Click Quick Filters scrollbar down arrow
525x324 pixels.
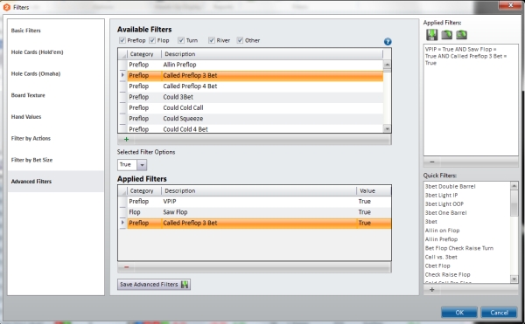[514, 279]
